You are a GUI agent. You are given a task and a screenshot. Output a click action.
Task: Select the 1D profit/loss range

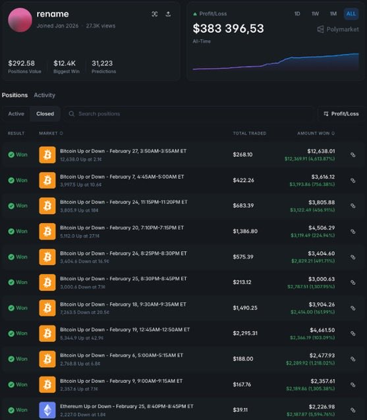point(297,14)
